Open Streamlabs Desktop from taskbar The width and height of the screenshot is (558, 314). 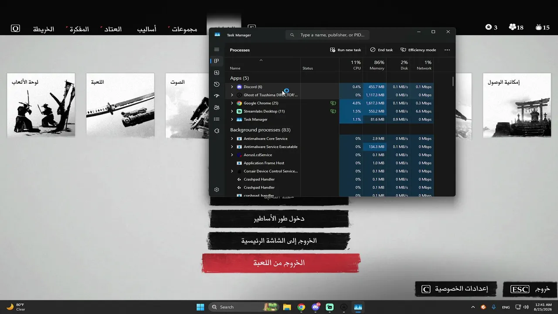coord(330,307)
